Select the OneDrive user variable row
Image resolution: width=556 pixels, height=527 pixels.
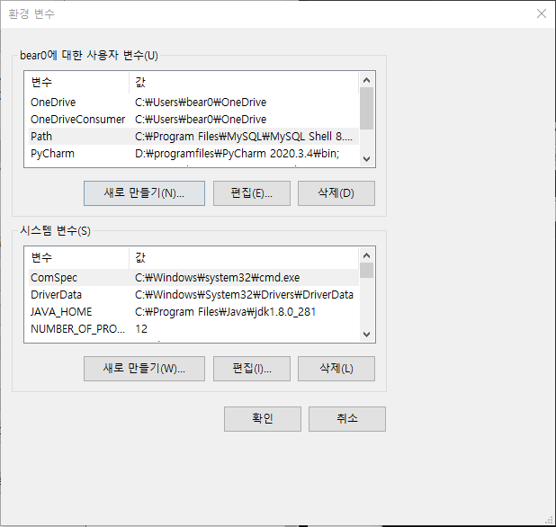click(193, 103)
